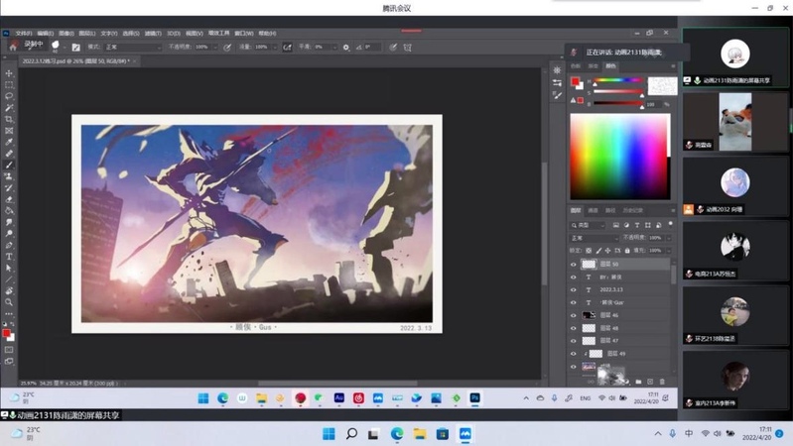Select the Zoom tool
Image resolution: width=793 pixels, height=446 pixels.
[x=9, y=302]
